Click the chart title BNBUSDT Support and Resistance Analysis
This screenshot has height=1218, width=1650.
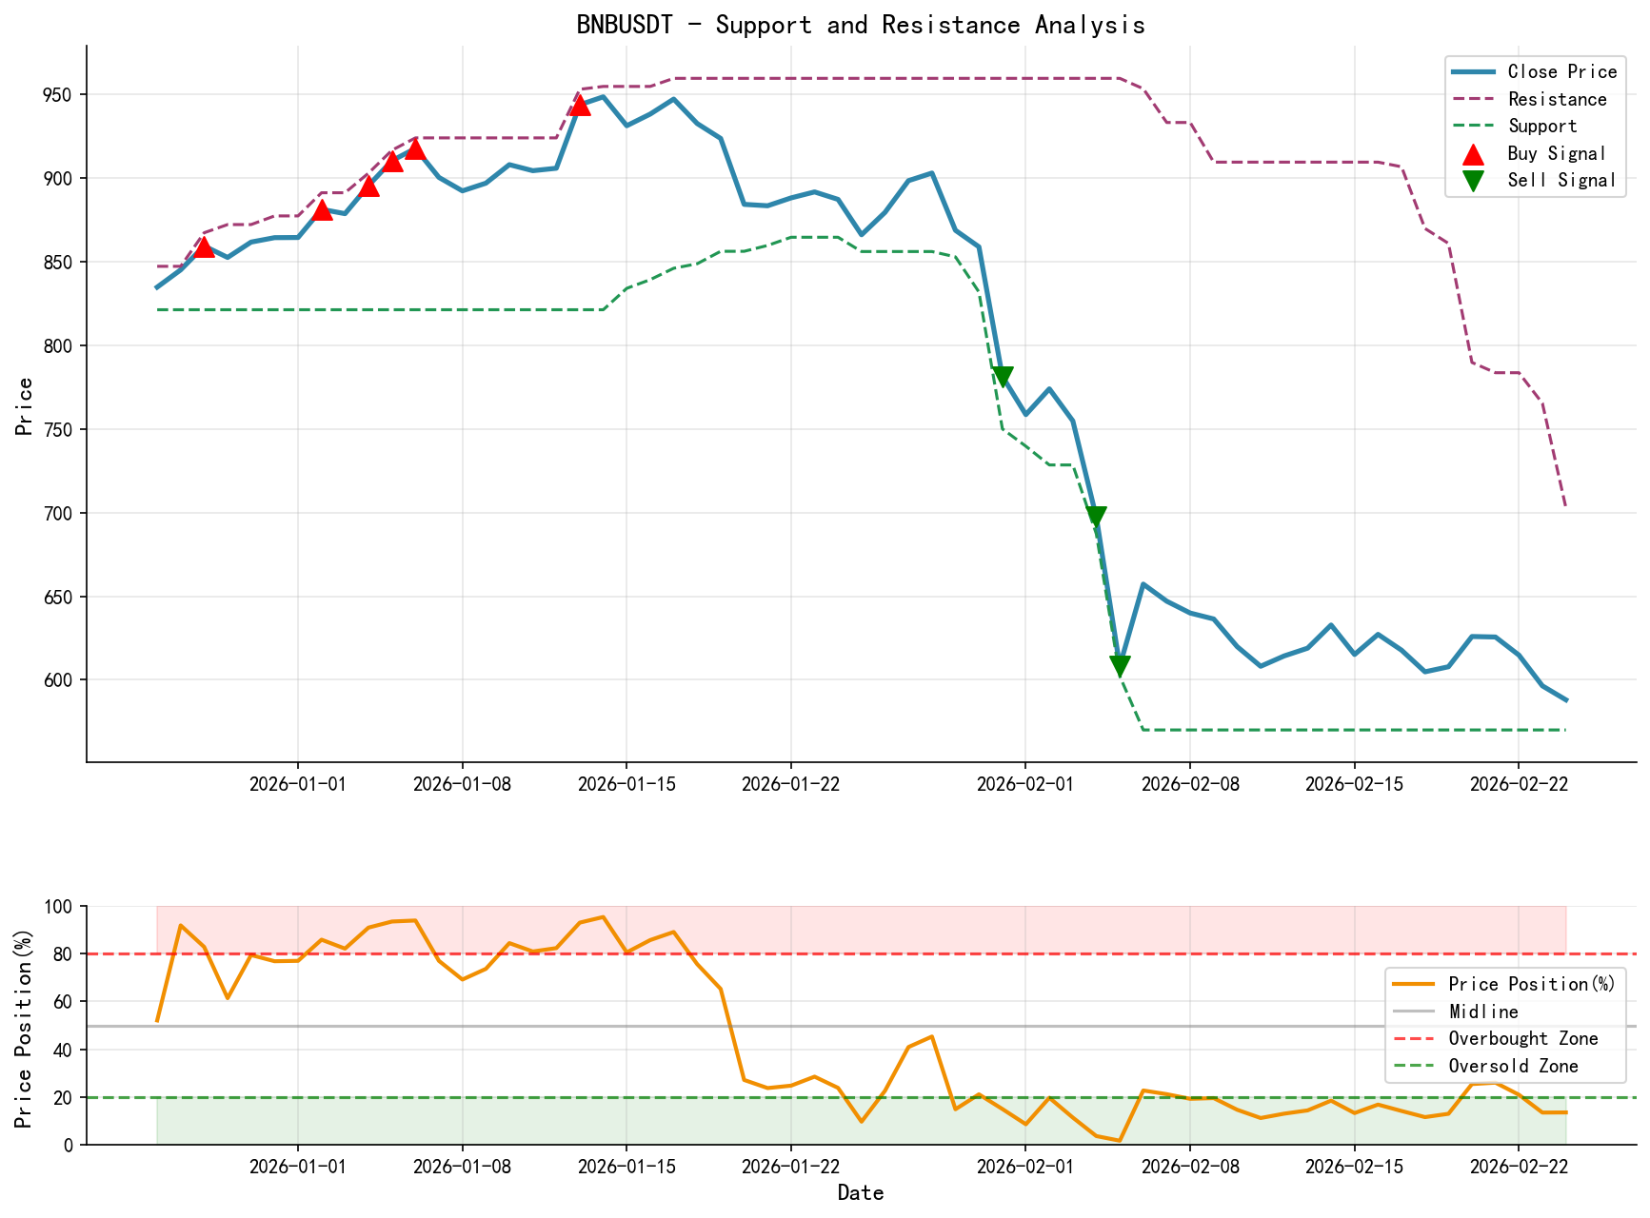(x=862, y=25)
